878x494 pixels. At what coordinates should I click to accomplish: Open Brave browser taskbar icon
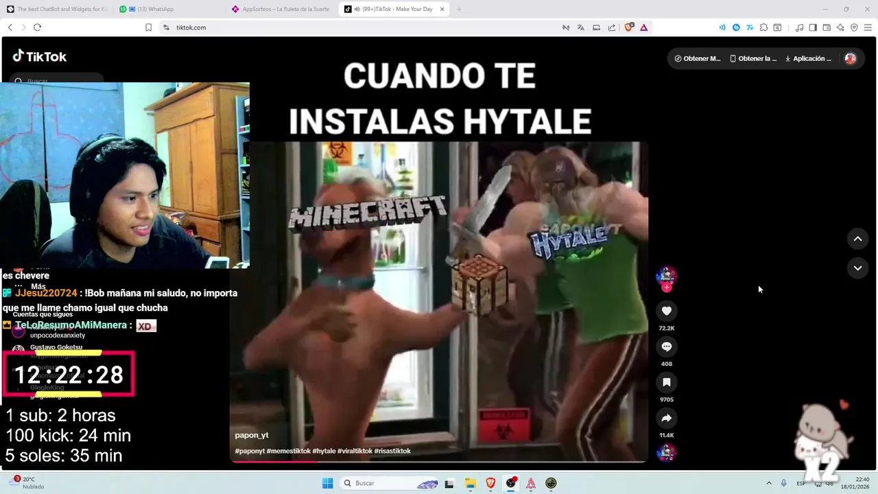(490, 483)
